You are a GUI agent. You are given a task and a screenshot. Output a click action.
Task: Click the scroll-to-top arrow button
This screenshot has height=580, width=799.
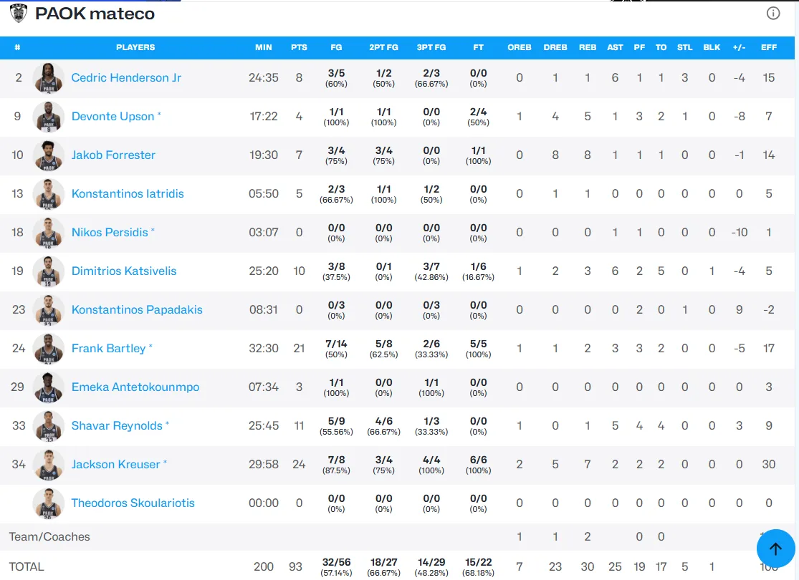(x=775, y=548)
